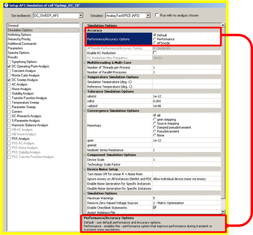Select Pseudotransient homotopy option

coord(155,131)
